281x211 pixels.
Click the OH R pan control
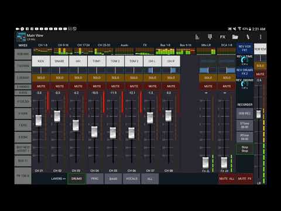coord(171,70)
